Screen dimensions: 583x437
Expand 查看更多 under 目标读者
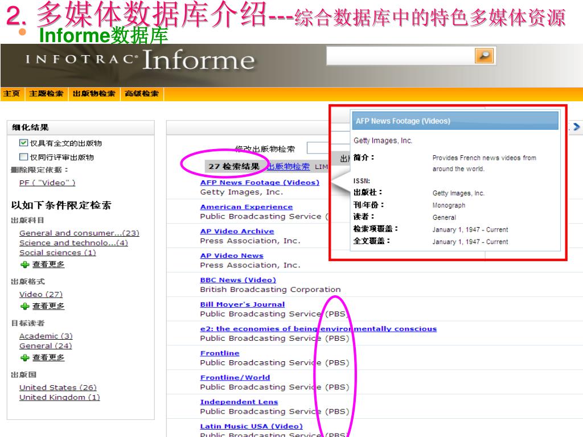point(48,357)
